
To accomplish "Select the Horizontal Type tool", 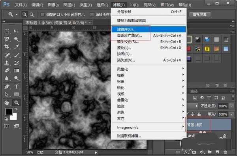I will click(x=16, y=86).
